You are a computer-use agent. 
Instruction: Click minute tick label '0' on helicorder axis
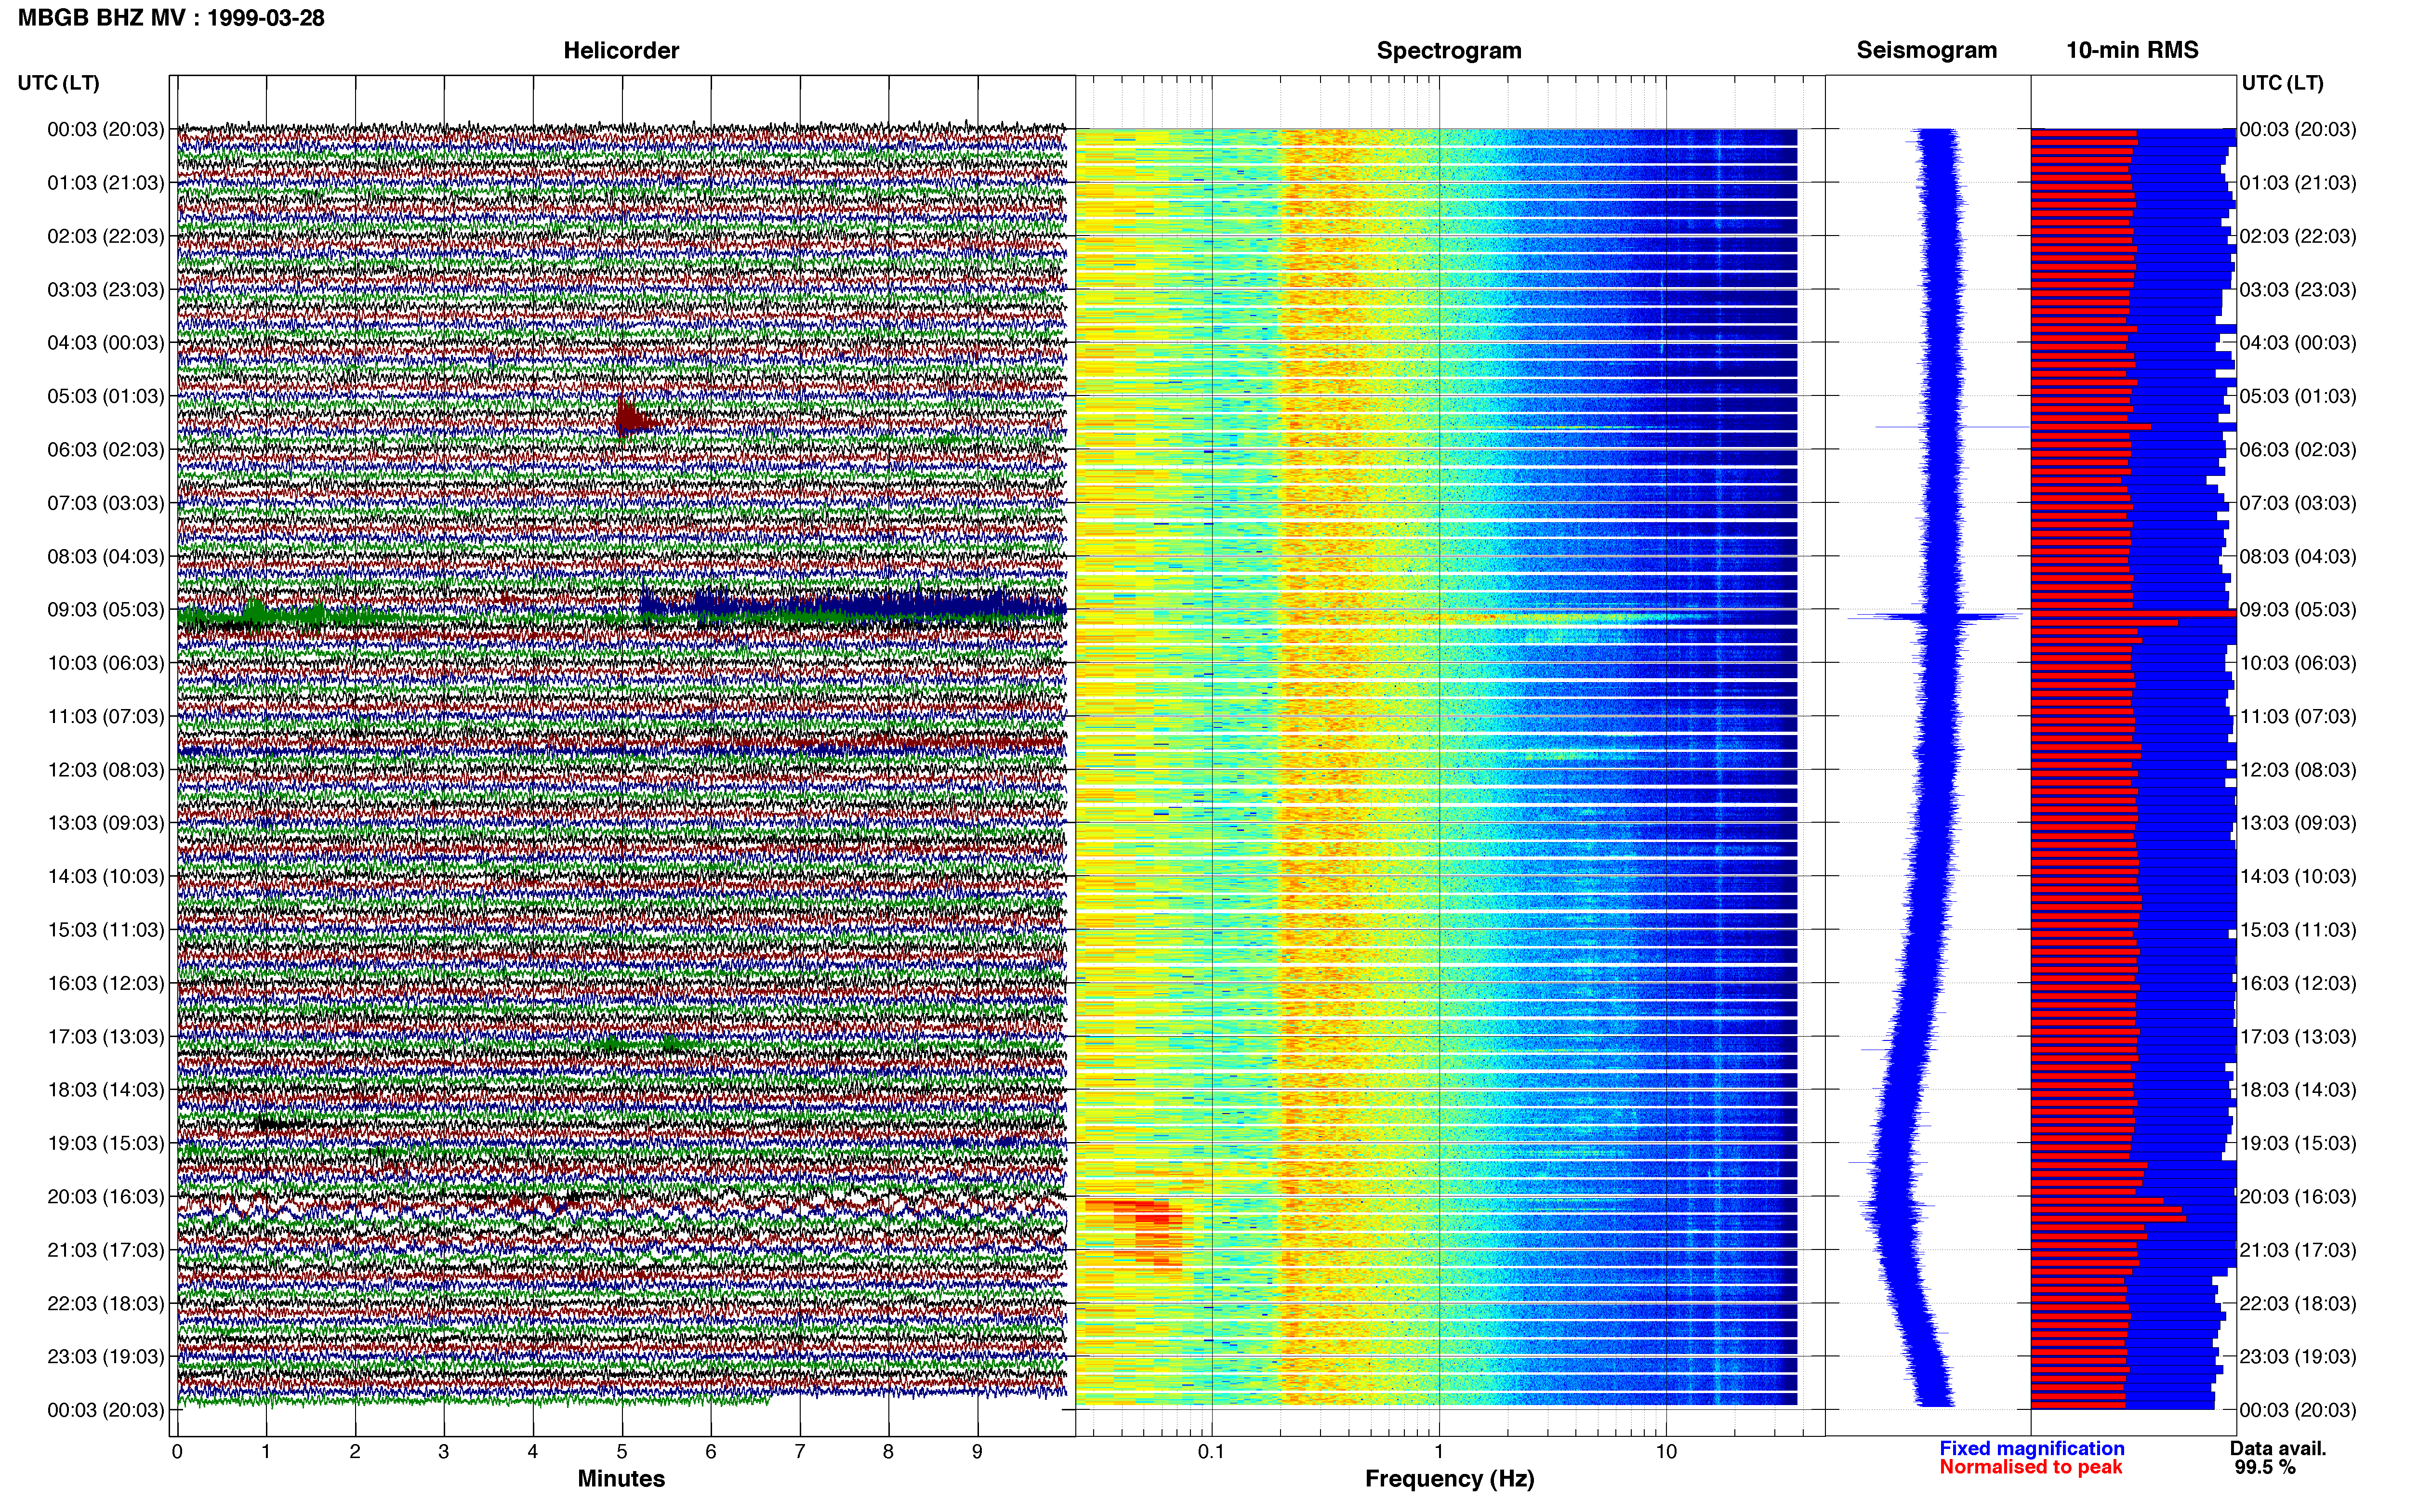(177, 1452)
